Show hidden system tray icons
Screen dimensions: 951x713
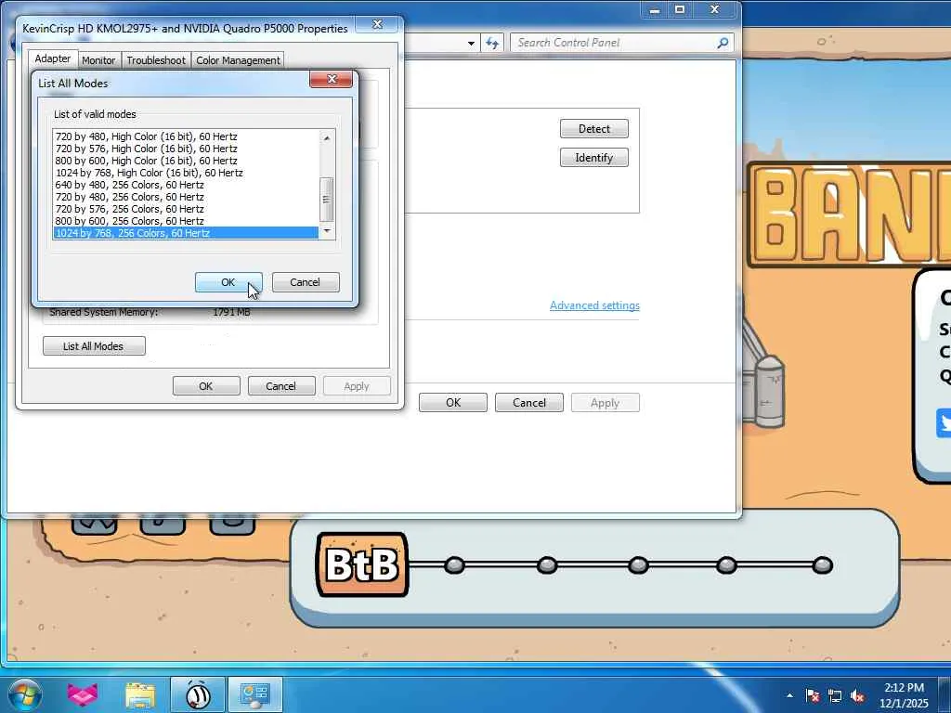(x=789, y=695)
